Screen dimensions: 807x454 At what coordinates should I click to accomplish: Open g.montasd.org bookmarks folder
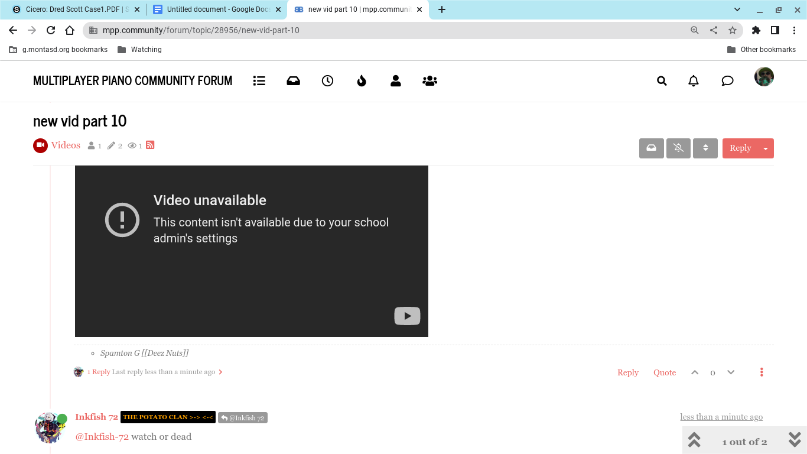58,50
